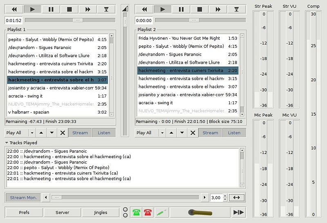The image size is (327, 223).
Task: Select 'josianito y acracia' track in Playlist 2
Action: point(188,95)
